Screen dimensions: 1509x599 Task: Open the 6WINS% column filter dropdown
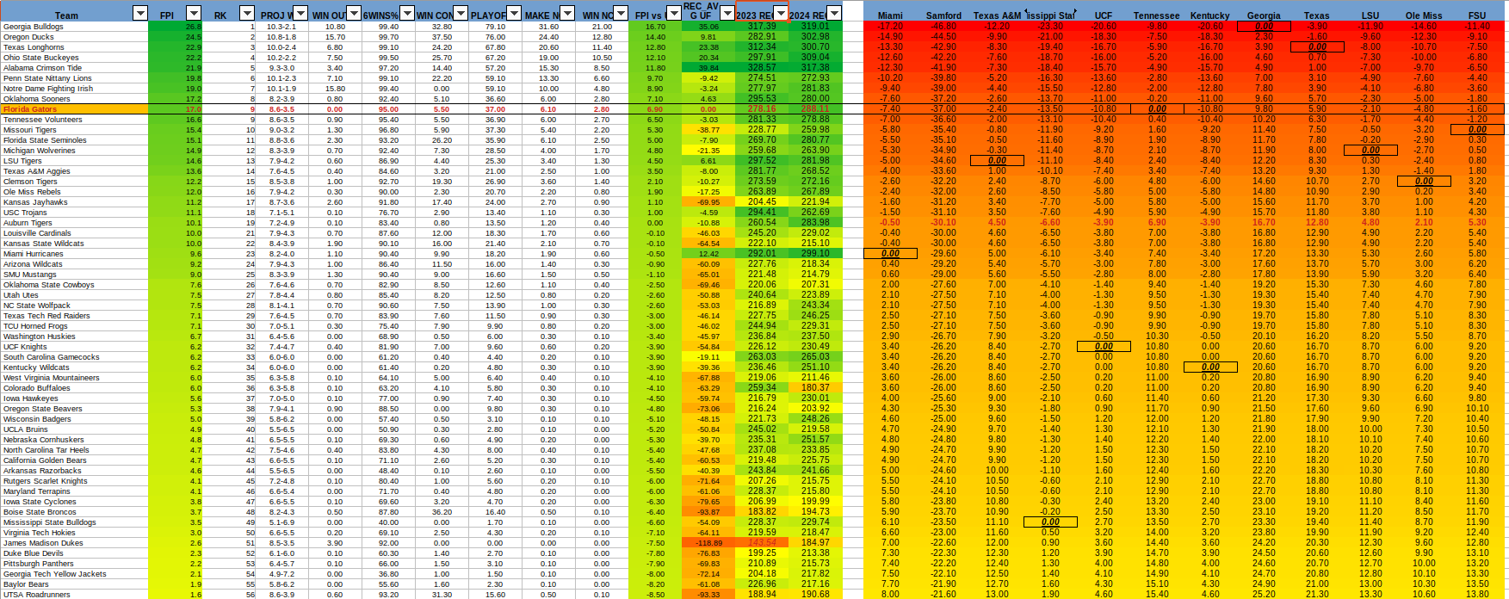point(407,14)
